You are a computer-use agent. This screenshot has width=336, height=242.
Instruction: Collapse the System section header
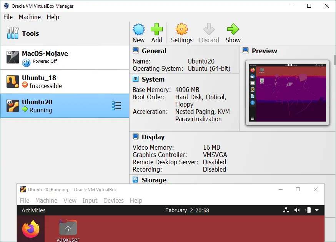click(153, 79)
